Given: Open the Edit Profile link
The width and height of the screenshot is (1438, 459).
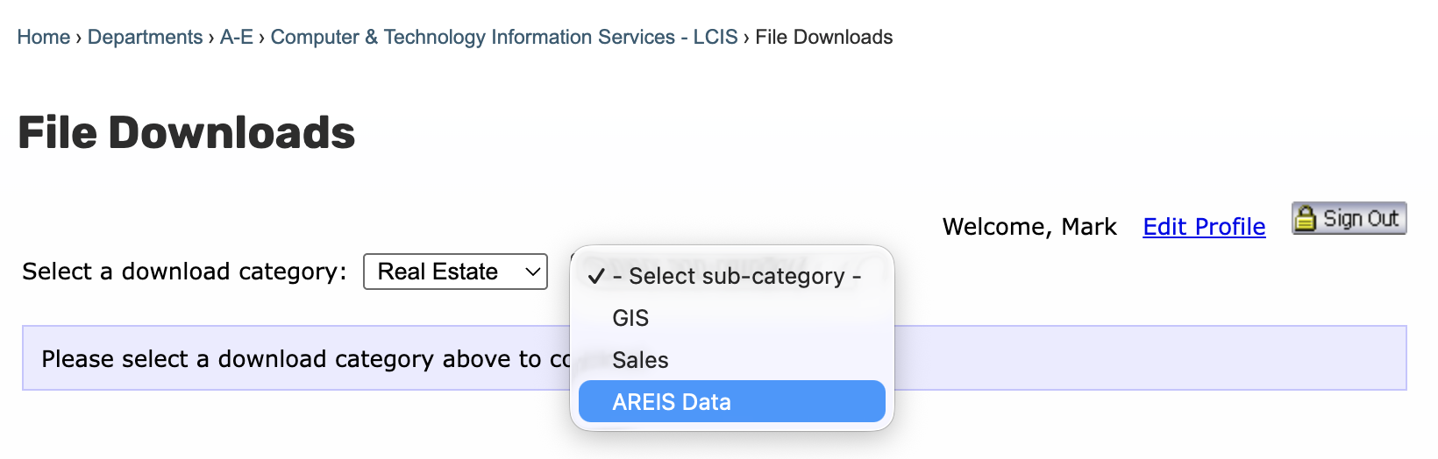Looking at the screenshot, I should click(x=1204, y=227).
